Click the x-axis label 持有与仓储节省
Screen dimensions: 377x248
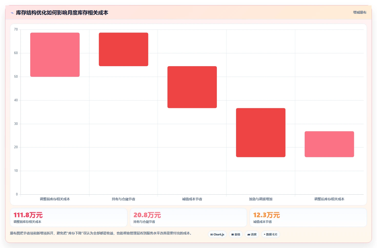pos(124,199)
